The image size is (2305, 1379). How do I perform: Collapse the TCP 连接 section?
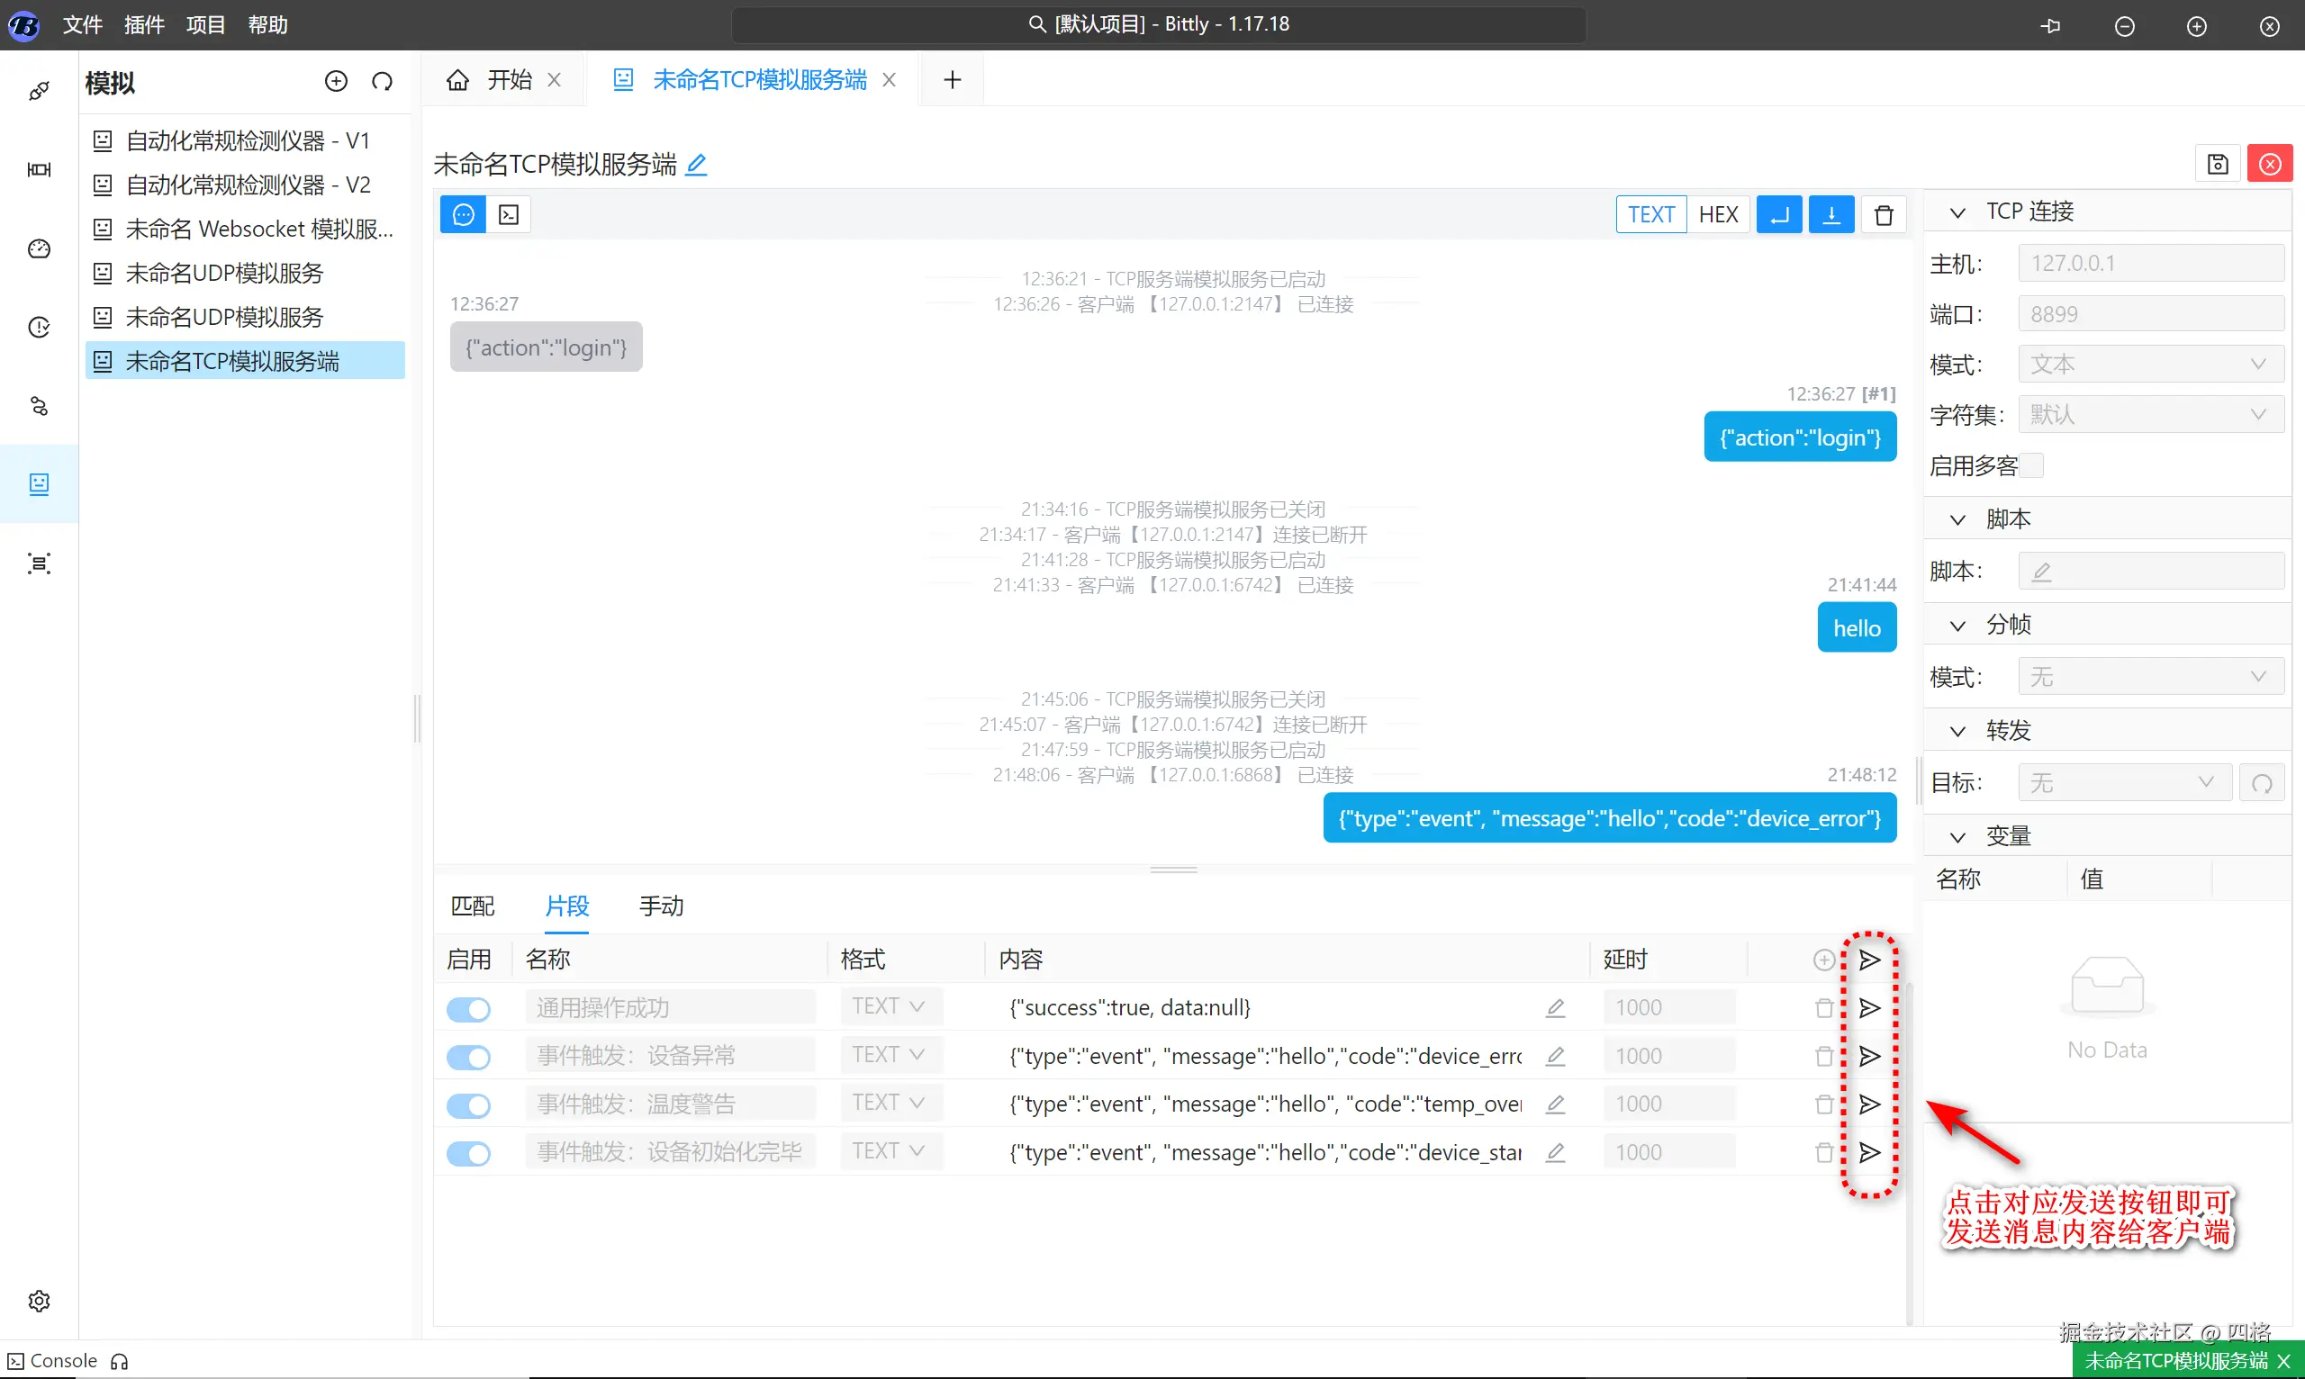point(1957,212)
